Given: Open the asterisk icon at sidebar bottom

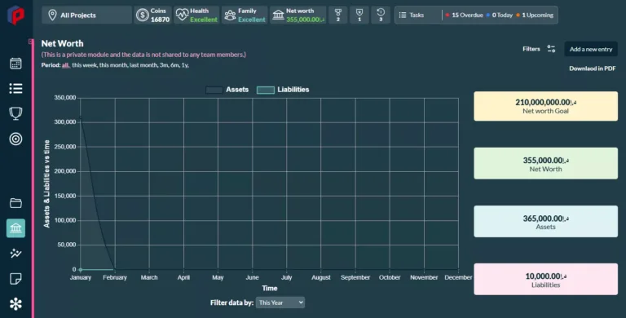Looking at the screenshot, I should (15, 304).
